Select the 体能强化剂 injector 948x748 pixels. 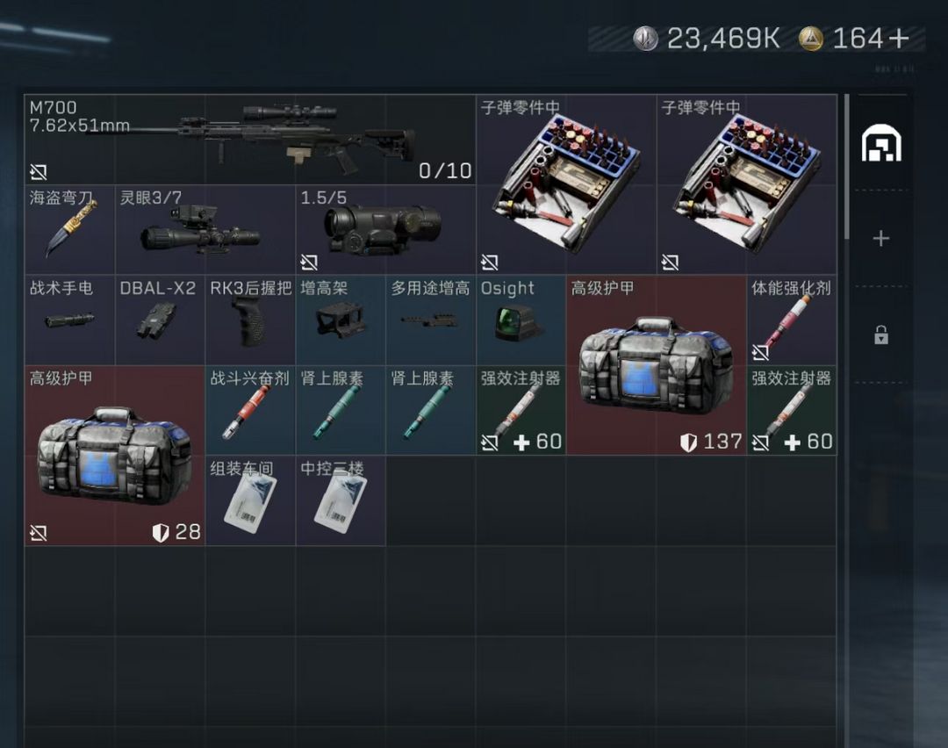pos(792,320)
